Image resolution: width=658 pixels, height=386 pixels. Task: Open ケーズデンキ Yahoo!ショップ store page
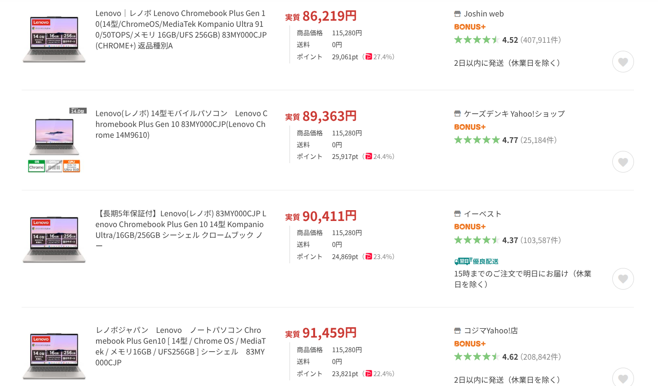[x=514, y=114]
